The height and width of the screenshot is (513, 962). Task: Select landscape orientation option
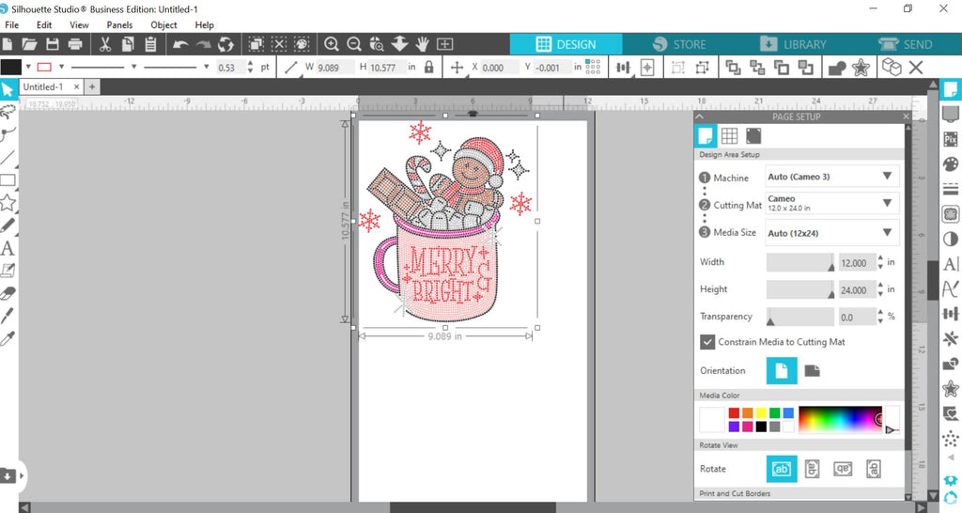pyautogui.click(x=813, y=370)
